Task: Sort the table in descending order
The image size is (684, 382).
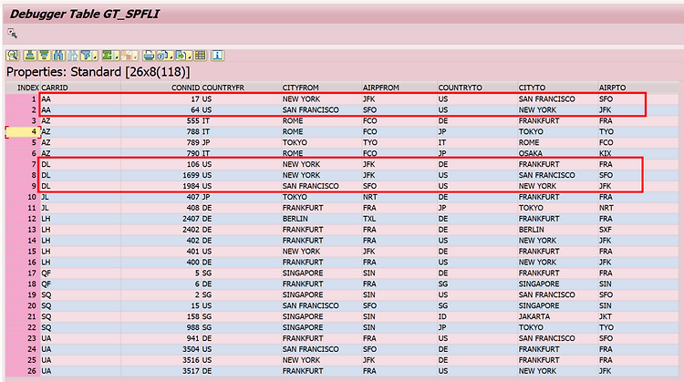Action: (x=44, y=56)
